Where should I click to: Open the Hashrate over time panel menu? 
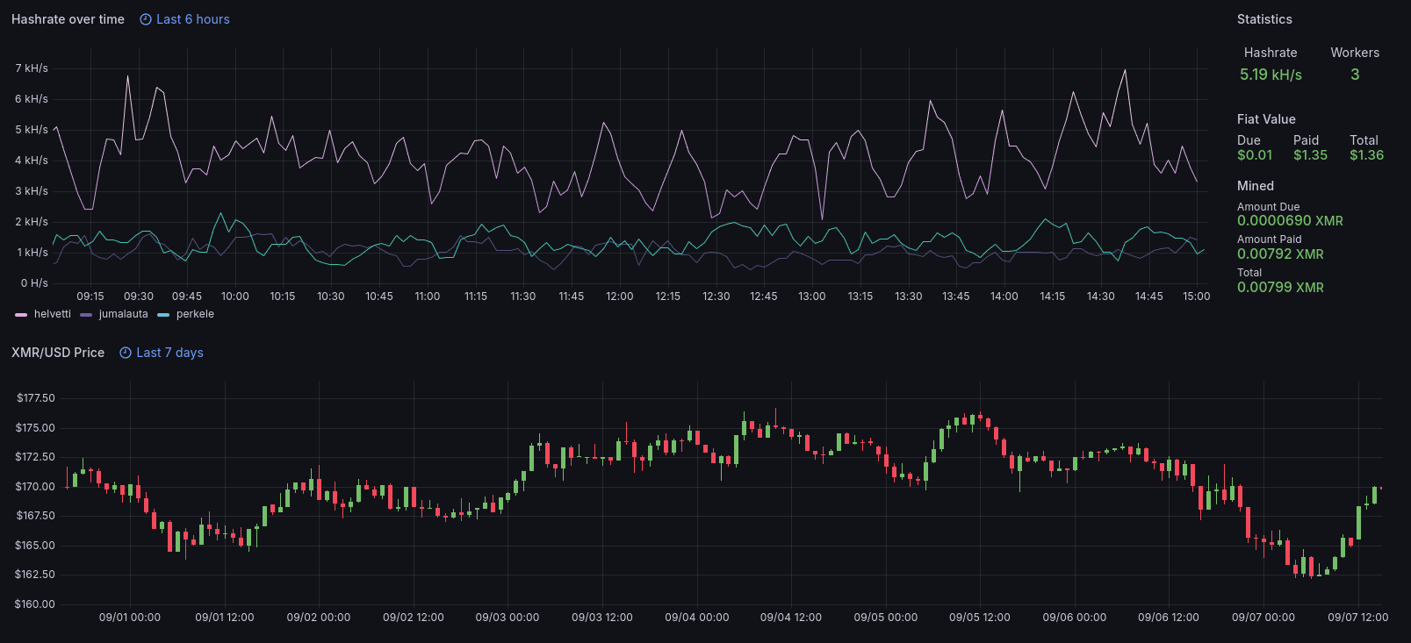pos(68,19)
